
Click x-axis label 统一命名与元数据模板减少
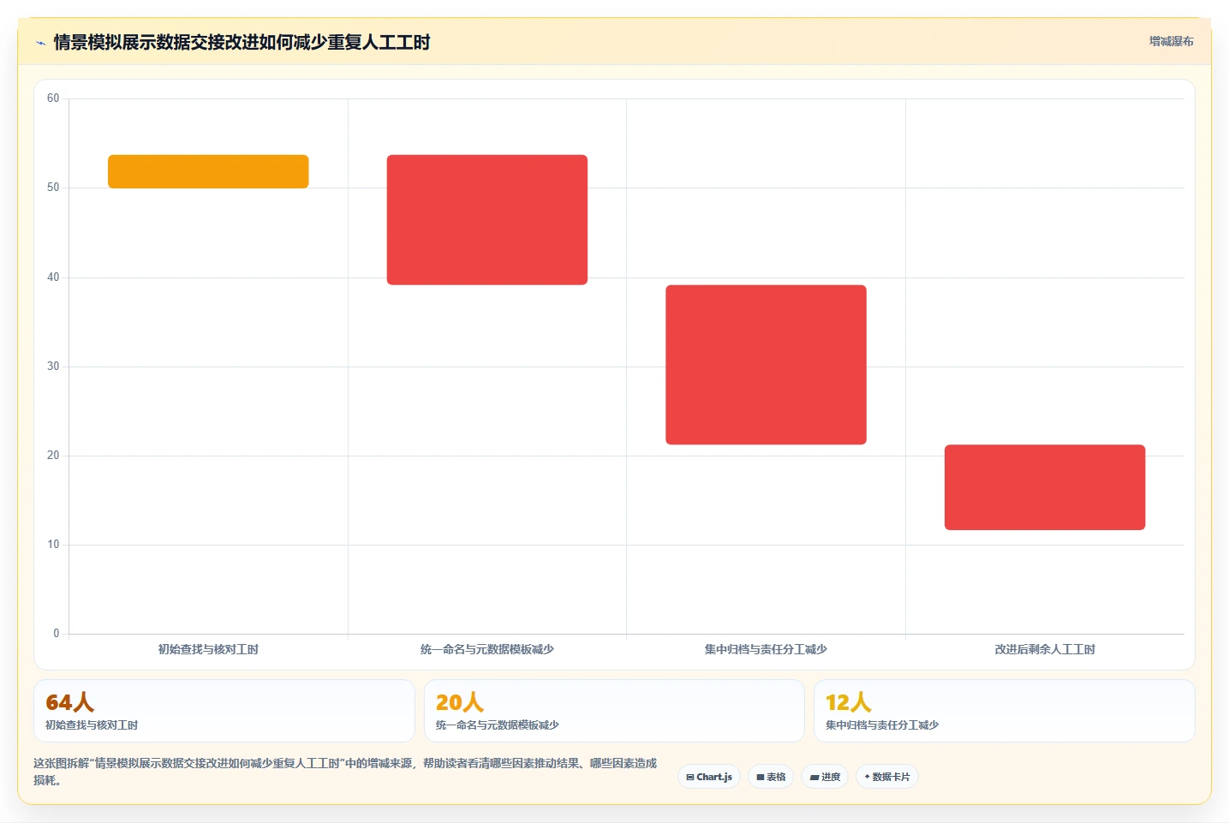(487, 649)
